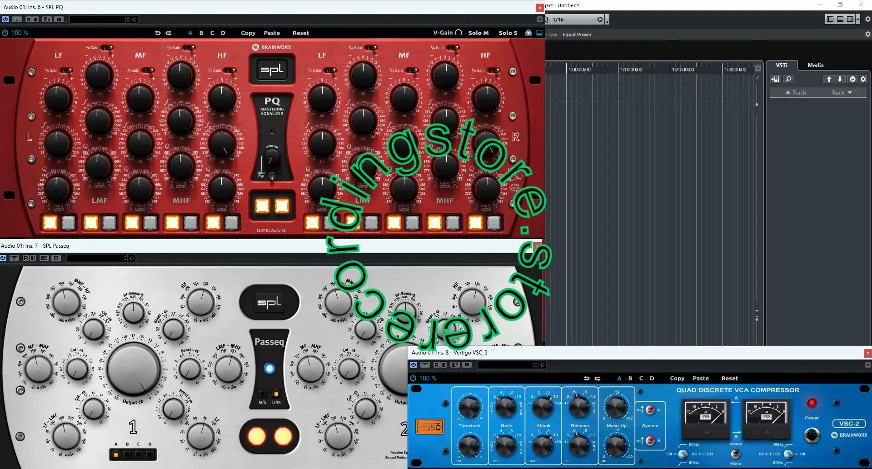Enable Solo M in SPL PQ
The image size is (872, 469).
(x=478, y=33)
